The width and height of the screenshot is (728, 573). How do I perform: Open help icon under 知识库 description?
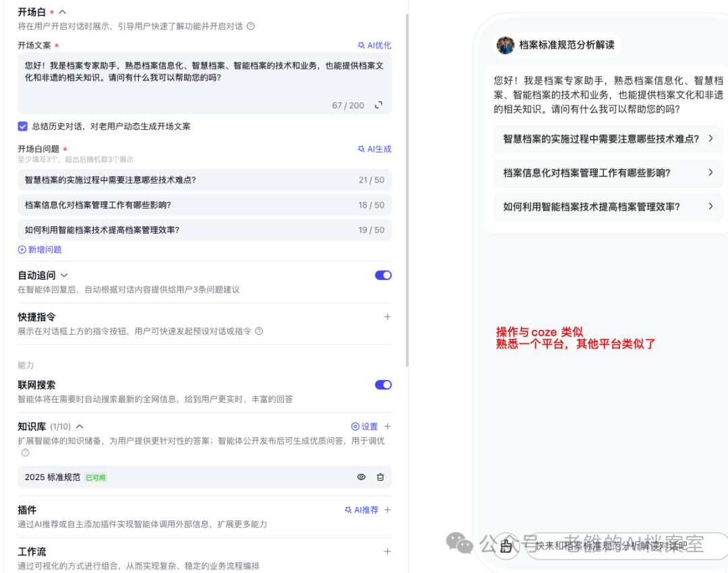[x=25, y=452]
